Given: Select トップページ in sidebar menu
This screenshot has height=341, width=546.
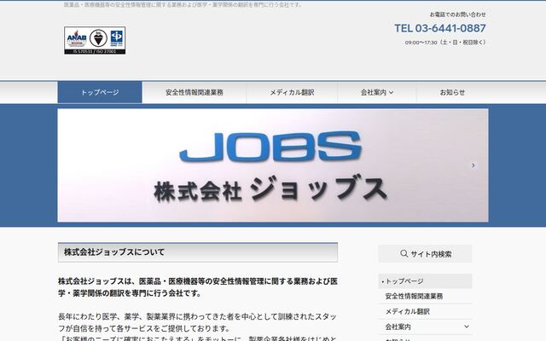Looking at the screenshot, I should click(x=425, y=281).
